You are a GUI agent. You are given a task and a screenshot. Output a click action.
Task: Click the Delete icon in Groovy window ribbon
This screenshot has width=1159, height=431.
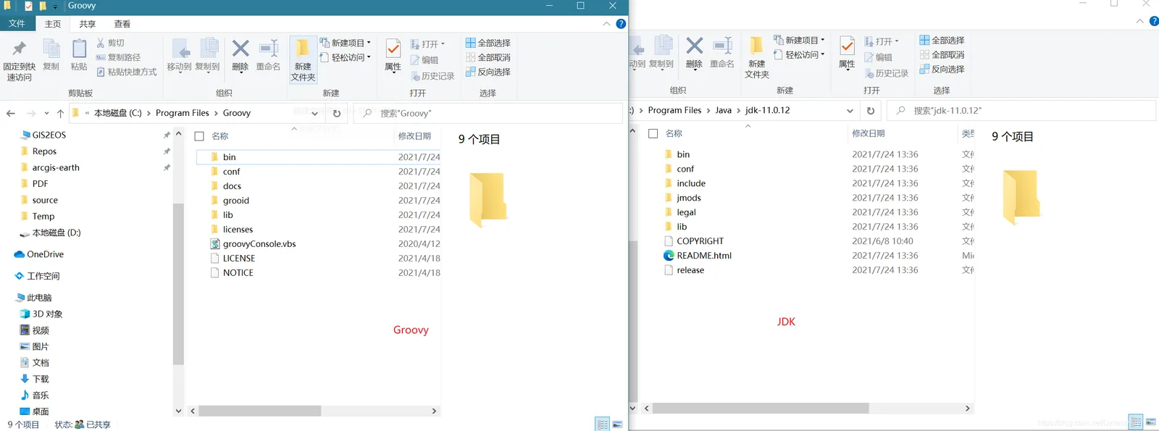(240, 49)
